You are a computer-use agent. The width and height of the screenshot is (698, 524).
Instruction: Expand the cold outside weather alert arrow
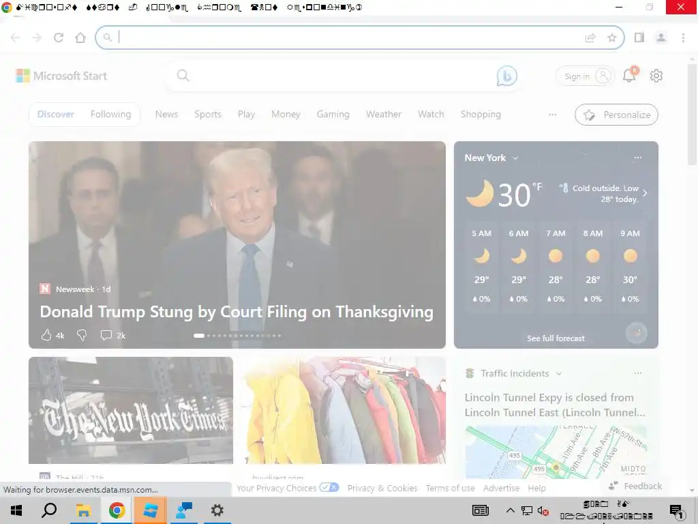(645, 193)
